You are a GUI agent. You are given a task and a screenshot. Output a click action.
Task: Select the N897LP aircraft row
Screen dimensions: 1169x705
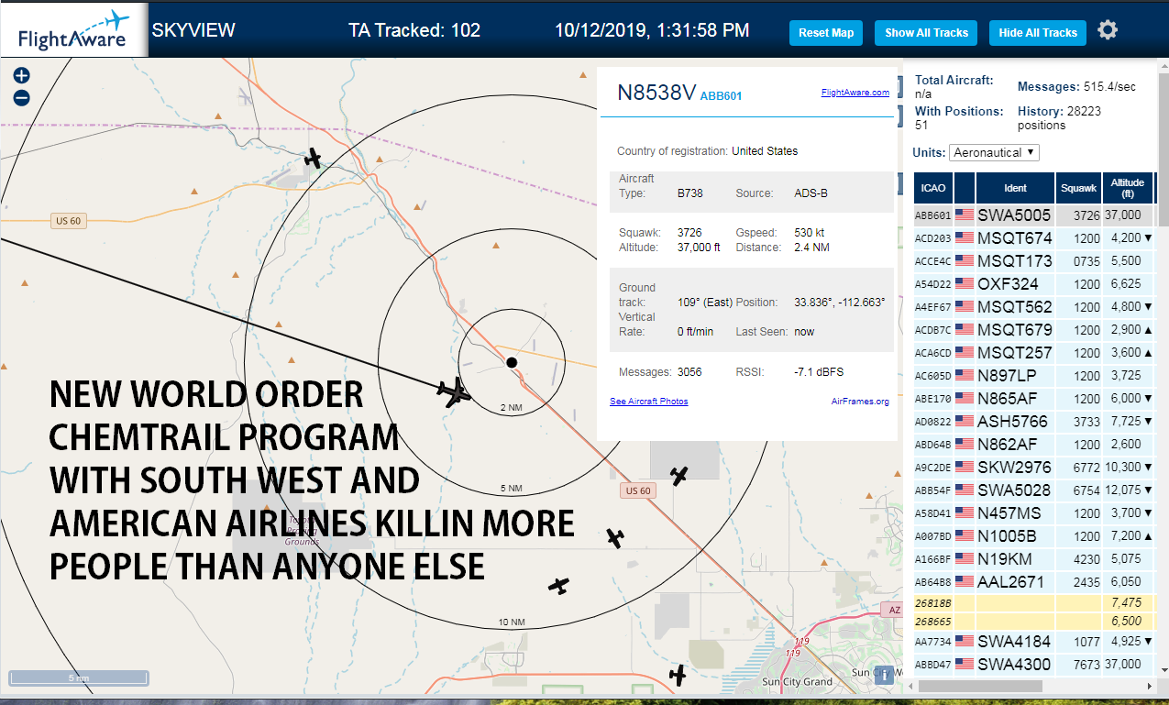pyautogui.click(x=1033, y=375)
